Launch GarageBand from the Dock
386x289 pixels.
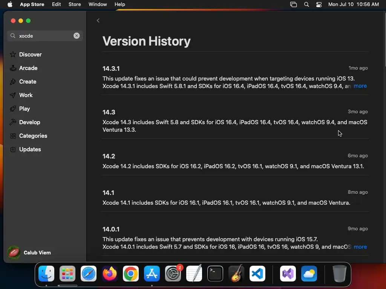[236, 274]
